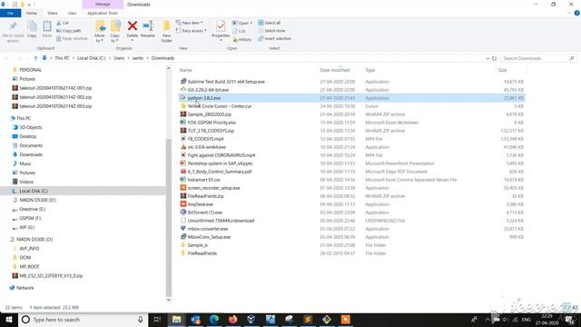
Task: Click Local Disk (C:) in the breadcrumb
Action: pyautogui.click(x=91, y=58)
